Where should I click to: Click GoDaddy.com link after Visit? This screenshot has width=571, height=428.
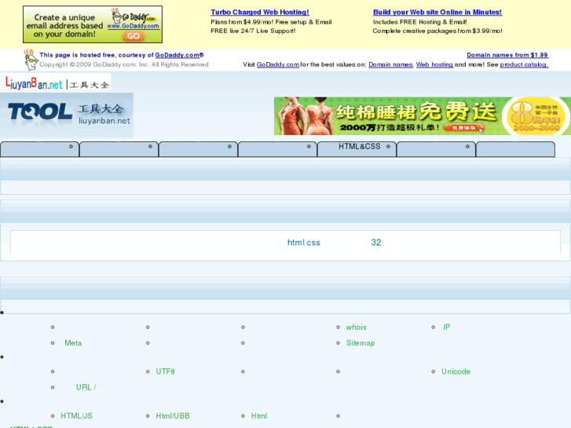[278, 64]
